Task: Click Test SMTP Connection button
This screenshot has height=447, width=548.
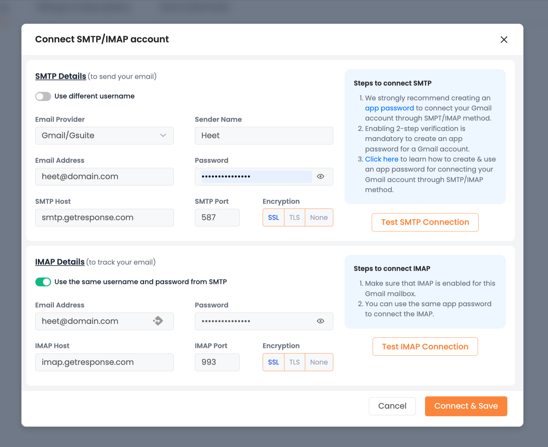Action: point(425,222)
